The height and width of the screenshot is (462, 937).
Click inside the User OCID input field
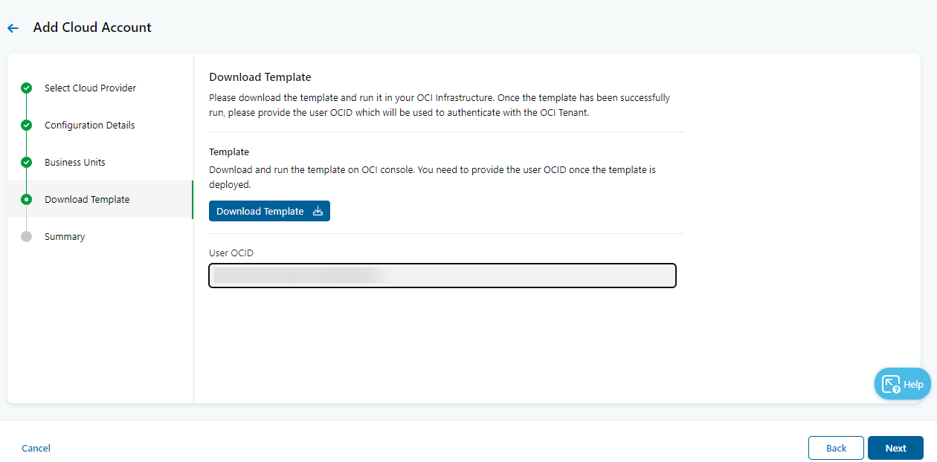(442, 276)
